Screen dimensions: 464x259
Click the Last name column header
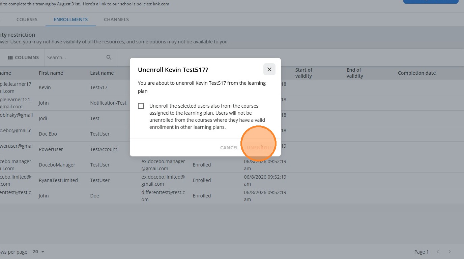[x=102, y=73]
